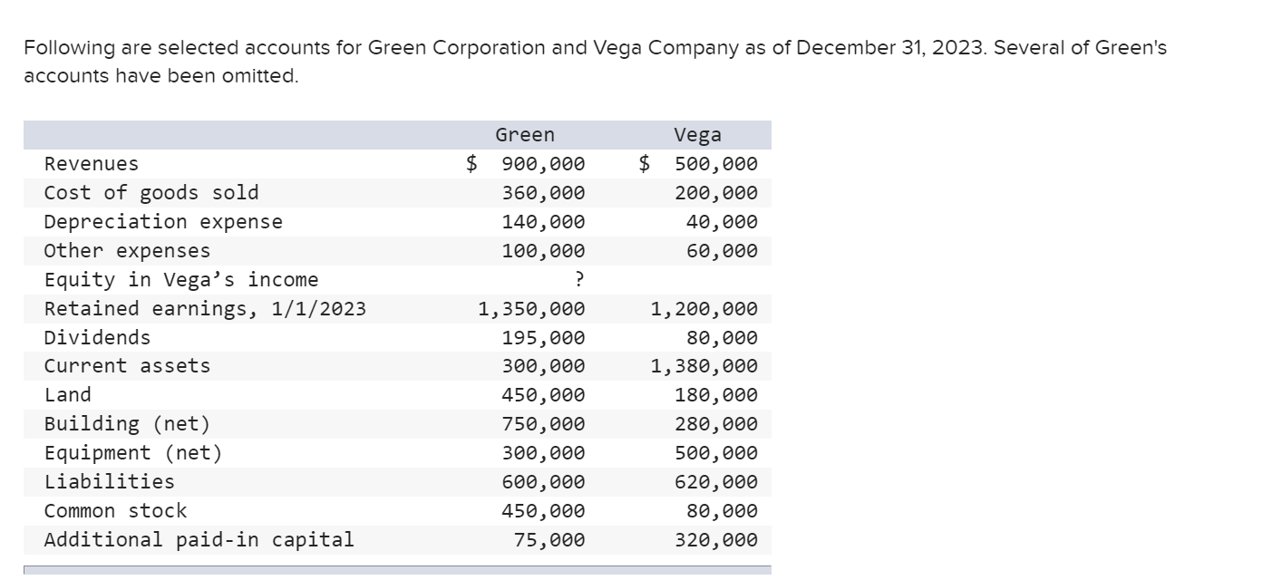
Task: Click Green's Building (net) value 750,000
Action: click(543, 424)
